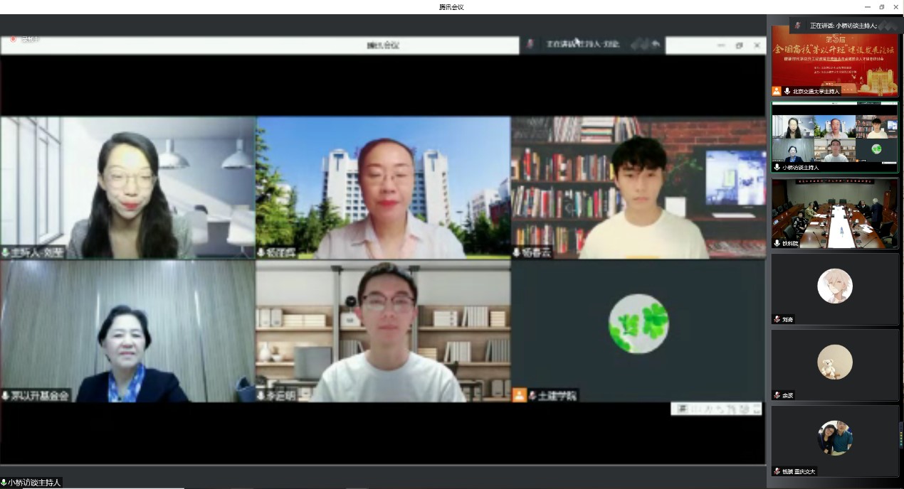This screenshot has width=904, height=489.
Task: Click the couple photo avatar
Action: pos(834,438)
